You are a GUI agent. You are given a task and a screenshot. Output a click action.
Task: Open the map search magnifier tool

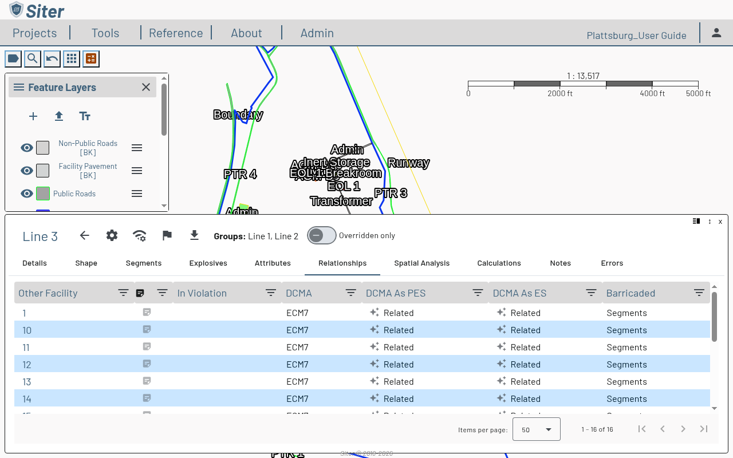point(33,58)
